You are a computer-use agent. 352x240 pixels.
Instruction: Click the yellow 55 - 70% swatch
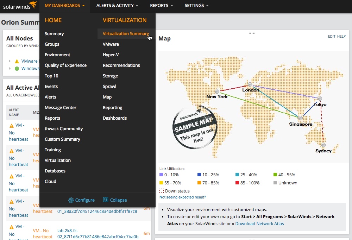click(161, 183)
